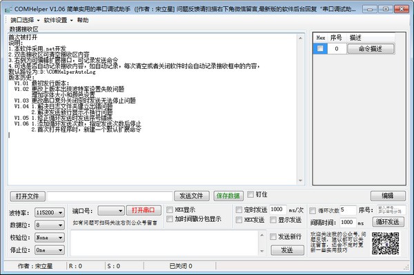Image resolution: width=414 pixels, height=275 pixels.
Task: Enable the 循环次数 checkbox
Action: (x=313, y=211)
